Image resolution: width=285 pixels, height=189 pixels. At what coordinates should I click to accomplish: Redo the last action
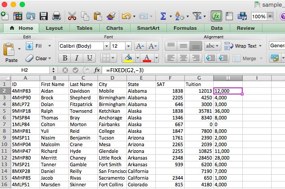(x=143, y=16)
